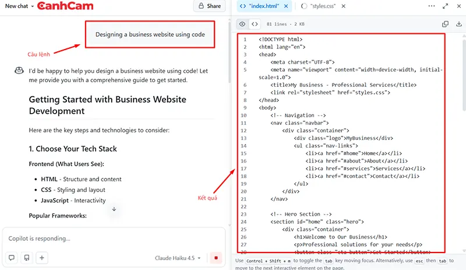Close the index.html tab
The width and height of the screenshot is (466, 270).
tap(286, 6)
